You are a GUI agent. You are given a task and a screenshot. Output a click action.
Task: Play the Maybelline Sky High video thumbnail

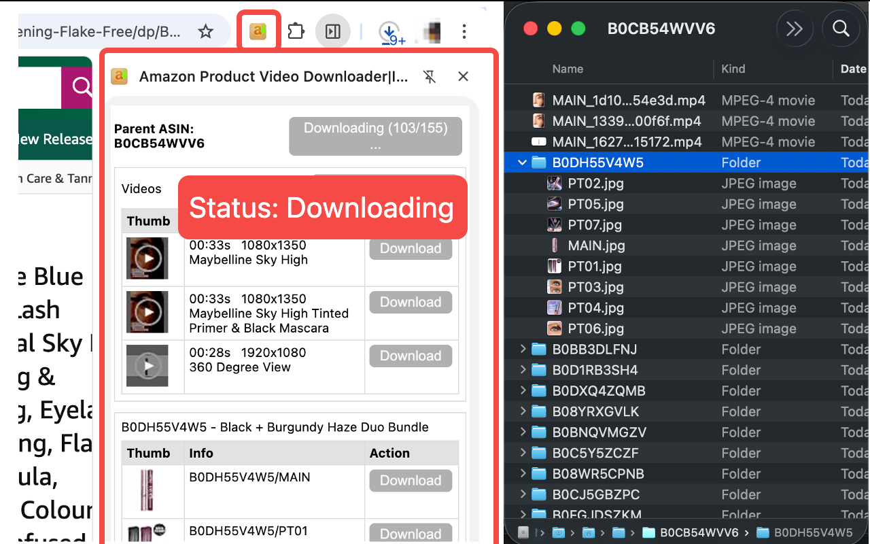tap(147, 258)
